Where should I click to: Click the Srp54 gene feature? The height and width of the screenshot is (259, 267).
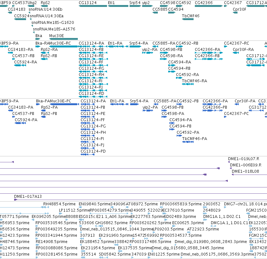(x=135, y=6)
